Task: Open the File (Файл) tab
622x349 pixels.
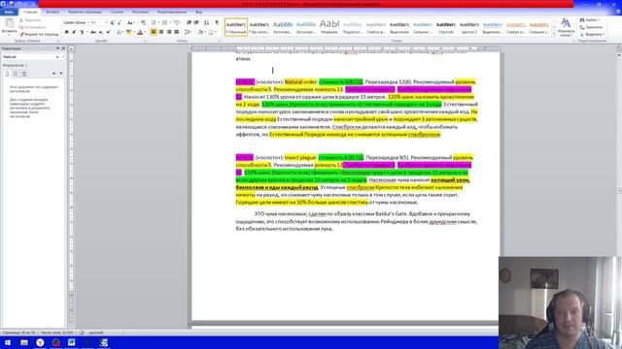Action: pyautogui.click(x=9, y=13)
